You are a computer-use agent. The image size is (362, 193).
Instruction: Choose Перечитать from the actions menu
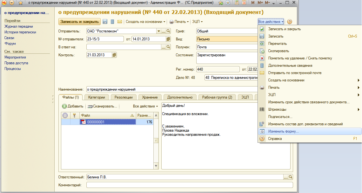(277, 44)
